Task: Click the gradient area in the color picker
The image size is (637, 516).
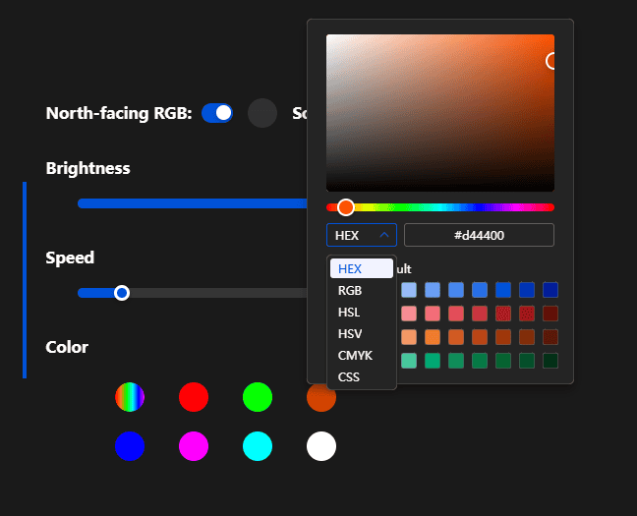Action: 440,113
